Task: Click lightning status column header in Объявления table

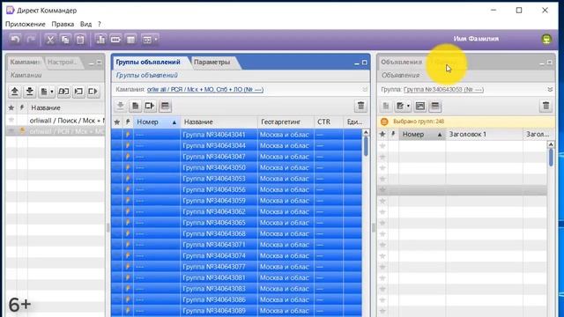Action: [393, 134]
